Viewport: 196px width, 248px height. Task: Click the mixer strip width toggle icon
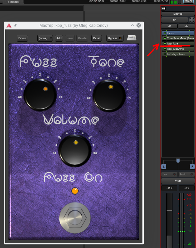163,9
